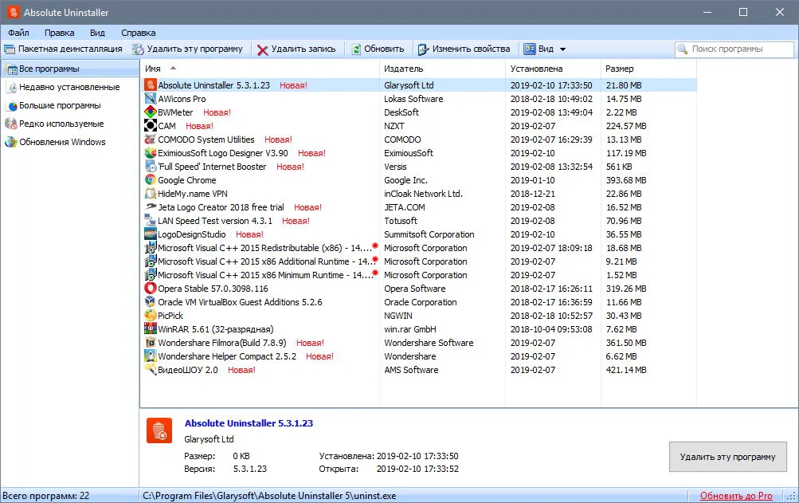Click the large Удалить эту программу button
The image size is (799, 503).
(x=727, y=457)
